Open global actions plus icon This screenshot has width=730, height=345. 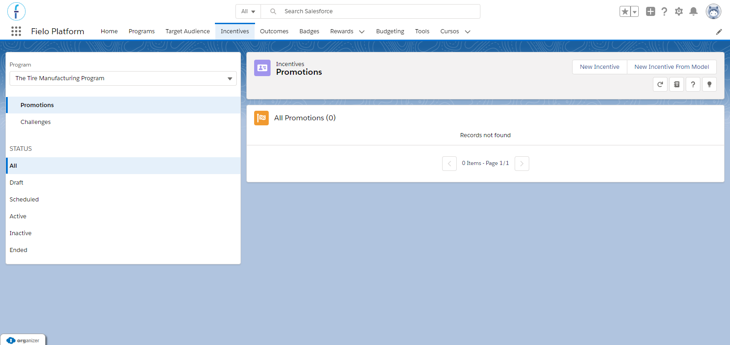click(x=651, y=11)
